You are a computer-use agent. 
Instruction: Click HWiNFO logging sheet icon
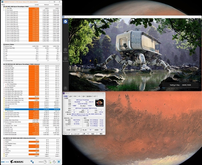tap(50, 162)
